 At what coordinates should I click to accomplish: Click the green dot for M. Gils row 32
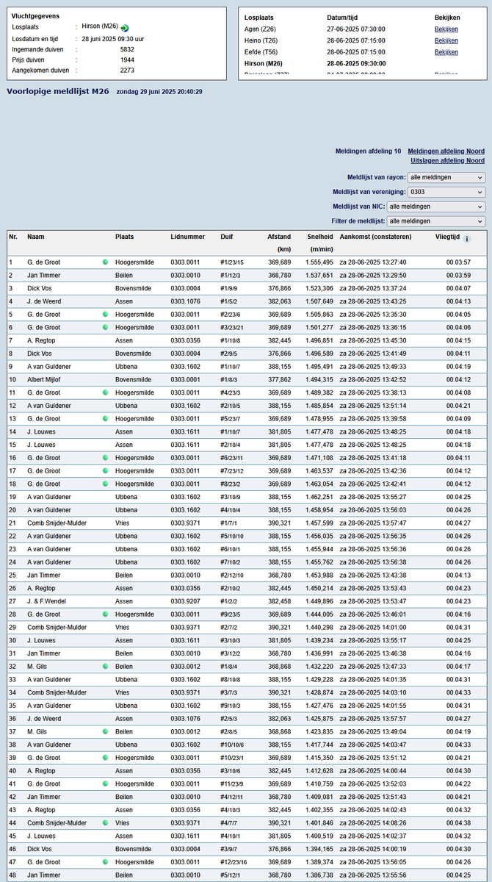tap(105, 667)
